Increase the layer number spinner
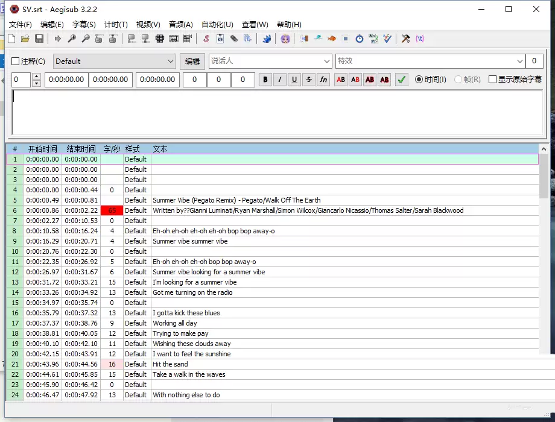The height and width of the screenshot is (422, 555). [36, 76]
